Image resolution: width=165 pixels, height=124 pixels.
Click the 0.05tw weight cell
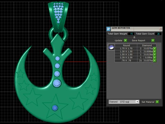pyautogui.click(x=148, y=58)
